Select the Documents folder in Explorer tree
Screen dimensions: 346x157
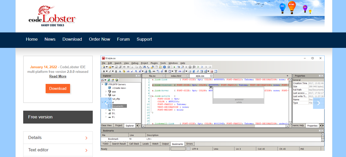117,106
